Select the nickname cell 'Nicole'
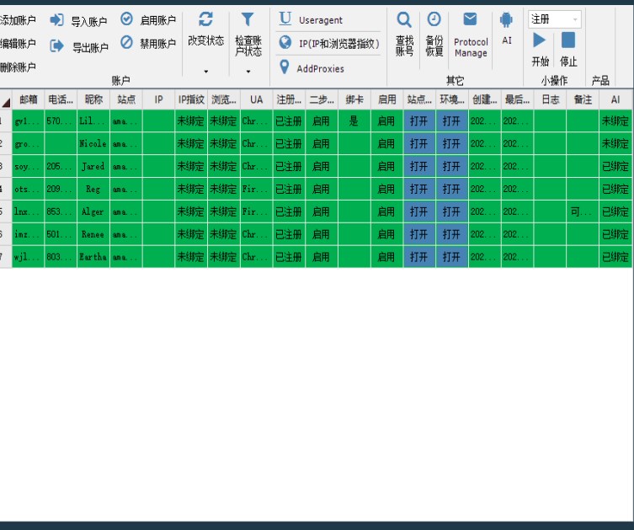The image size is (634, 530). [x=93, y=143]
